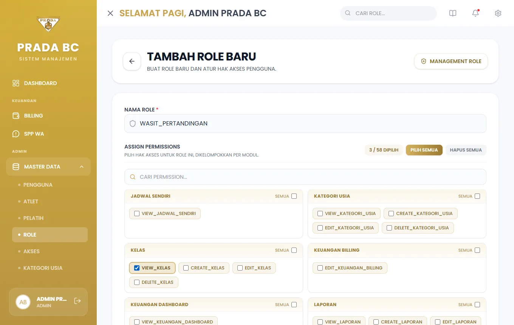Enable the CREATE_KELAS permission
Image resolution: width=514 pixels, height=325 pixels.
[x=186, y=268]
